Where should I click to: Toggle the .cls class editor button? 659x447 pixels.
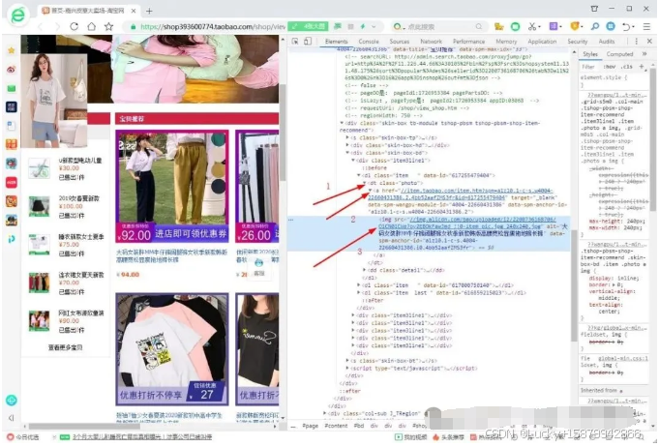627,67
